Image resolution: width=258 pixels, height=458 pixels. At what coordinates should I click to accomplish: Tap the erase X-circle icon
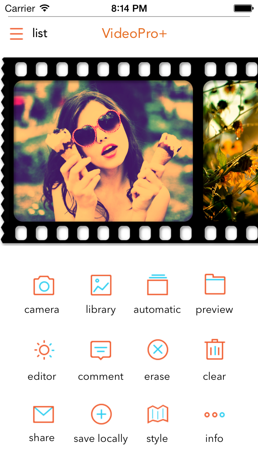pos(158,350)
